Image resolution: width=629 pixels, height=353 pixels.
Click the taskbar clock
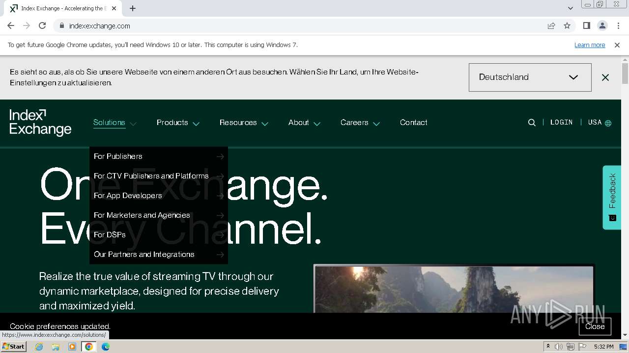(x=603, y=347)
